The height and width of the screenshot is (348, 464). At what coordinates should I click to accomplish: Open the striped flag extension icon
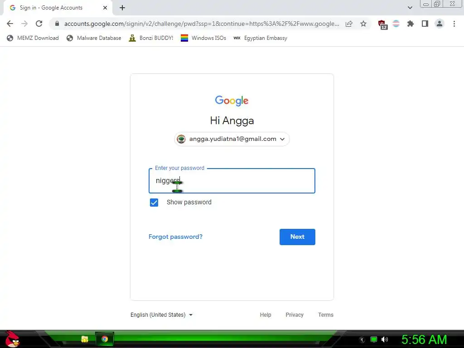[x=396, y=24]
